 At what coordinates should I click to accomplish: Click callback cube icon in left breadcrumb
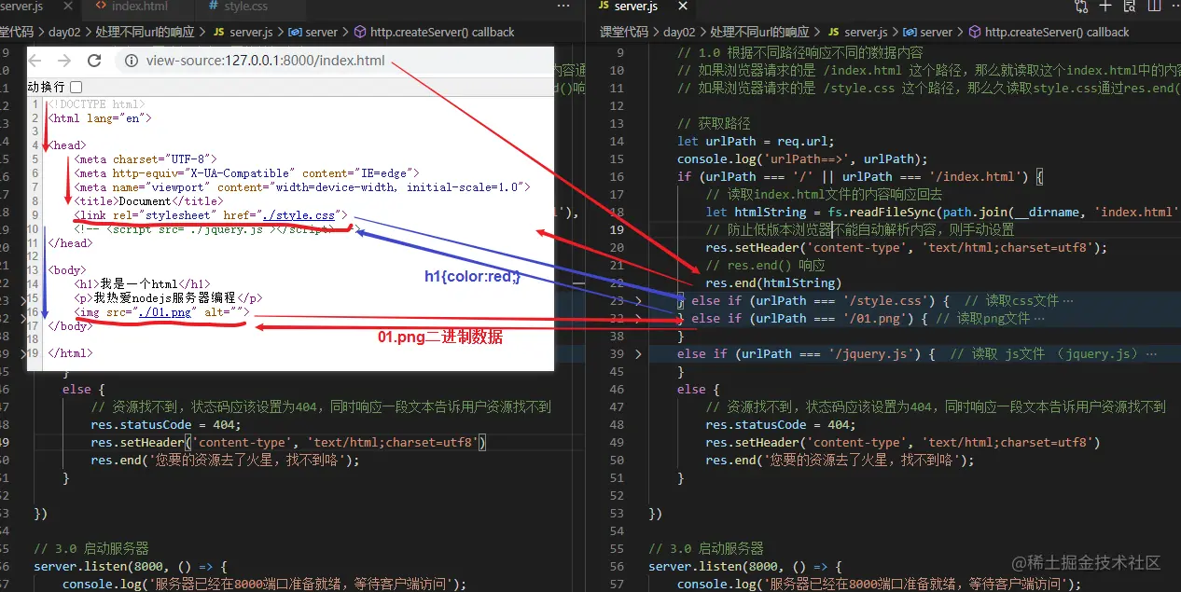point(361,32)
